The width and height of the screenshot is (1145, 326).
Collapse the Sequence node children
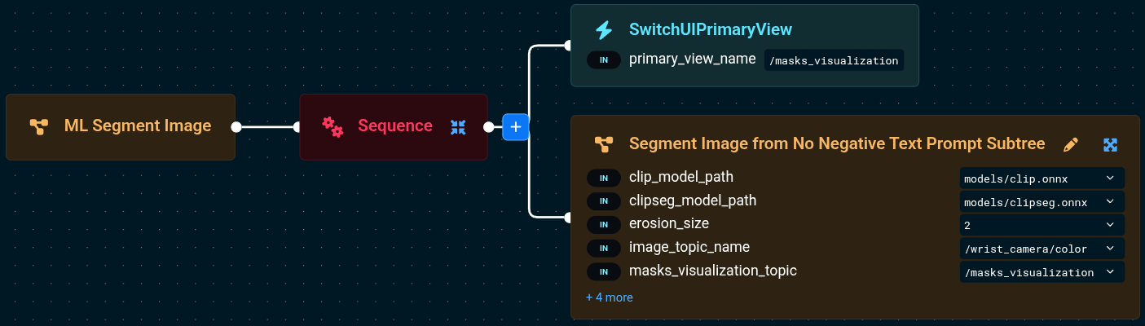pyautogui.click(x=458, y=126)
